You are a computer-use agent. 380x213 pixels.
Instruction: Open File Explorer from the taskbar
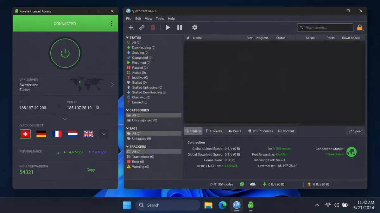coord(208,205)
